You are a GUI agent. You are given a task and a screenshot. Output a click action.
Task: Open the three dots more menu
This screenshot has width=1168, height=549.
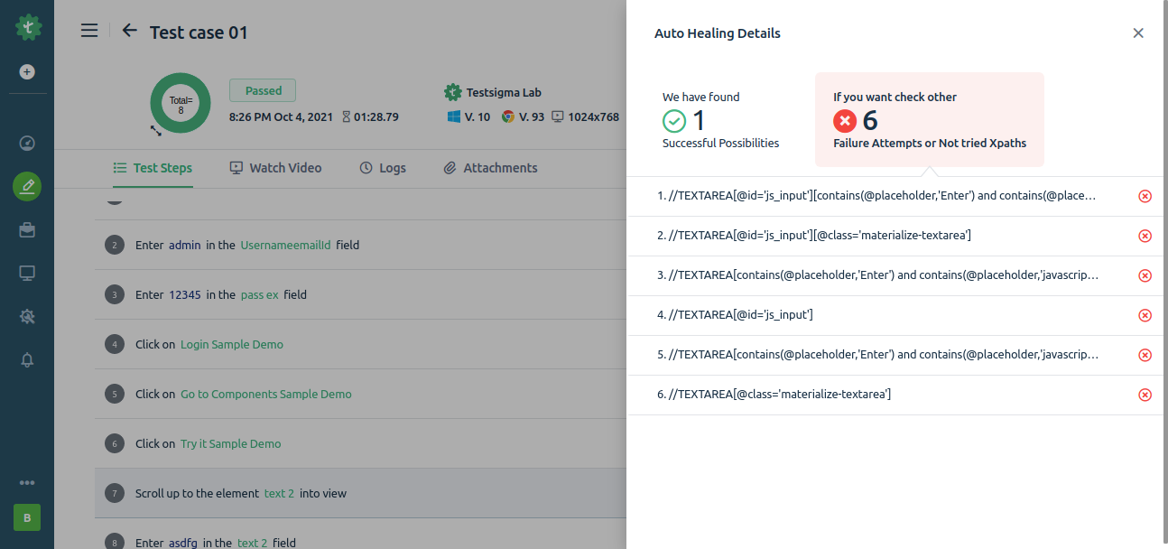27,483
